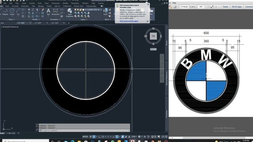Open the Help menu in the PDF viewer
Viewport: 253px width, 142px height.
coord(174,3)
